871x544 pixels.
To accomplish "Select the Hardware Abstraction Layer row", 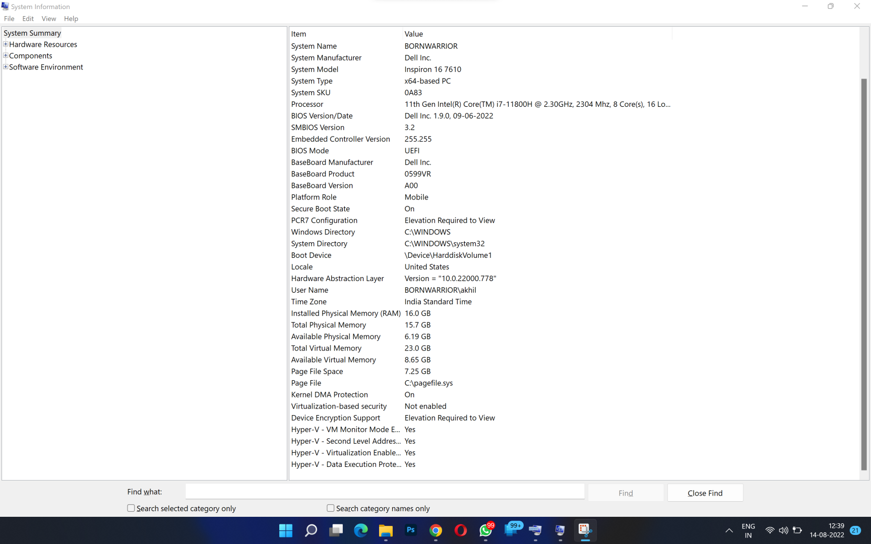I will (480, 279).
